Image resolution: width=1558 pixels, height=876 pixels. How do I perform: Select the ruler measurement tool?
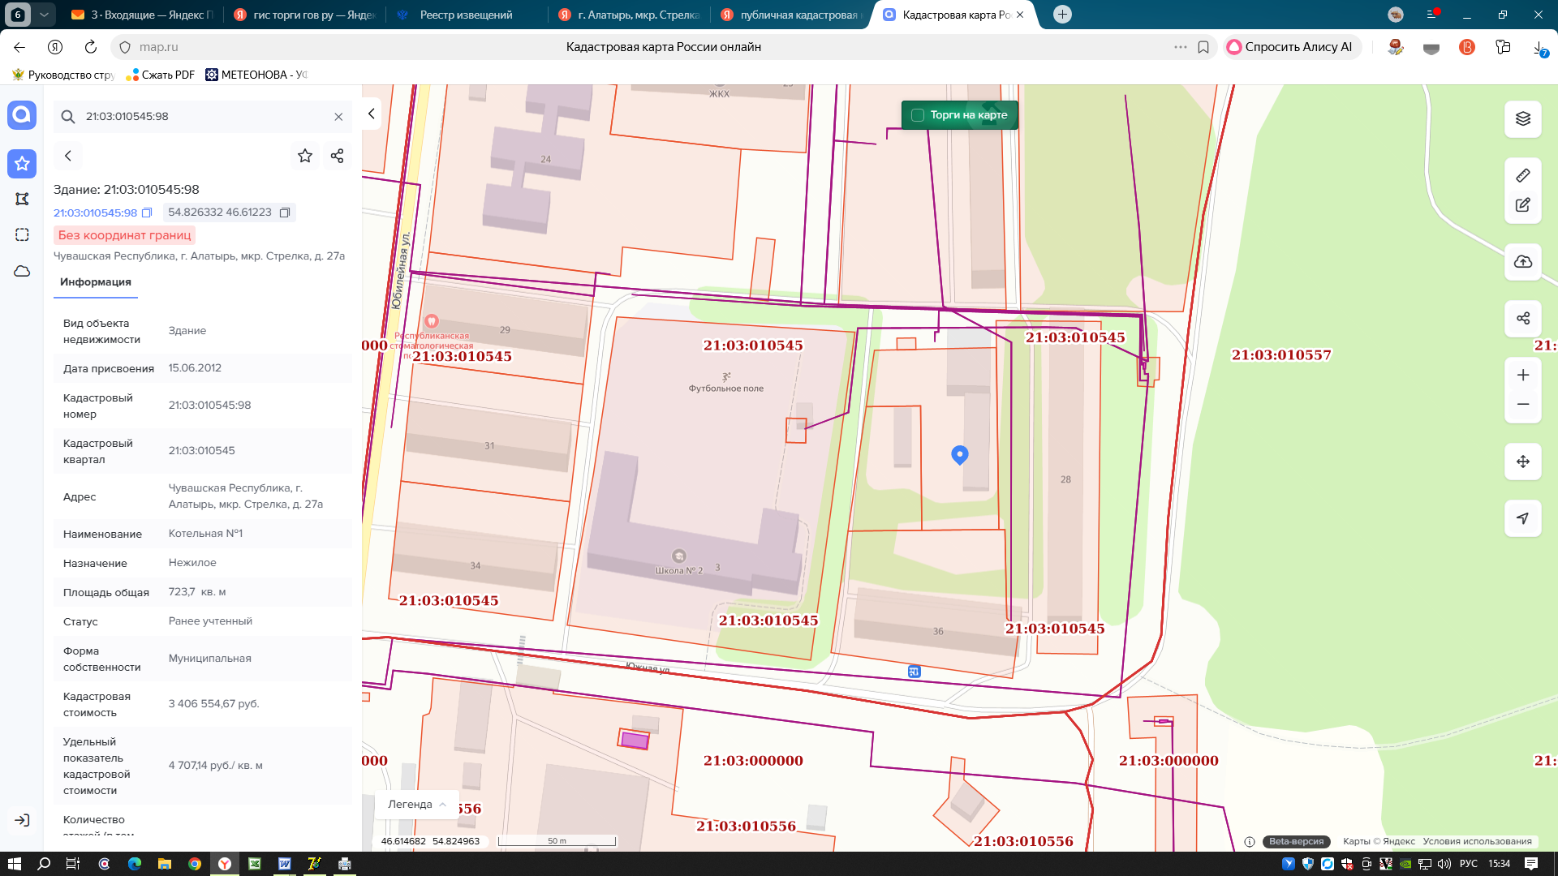1522,175
